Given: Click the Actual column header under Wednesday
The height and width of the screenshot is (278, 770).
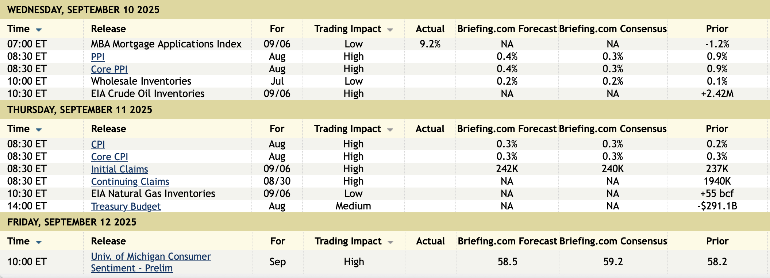Looking at the screenshot, I should click(x=430, y=29).
